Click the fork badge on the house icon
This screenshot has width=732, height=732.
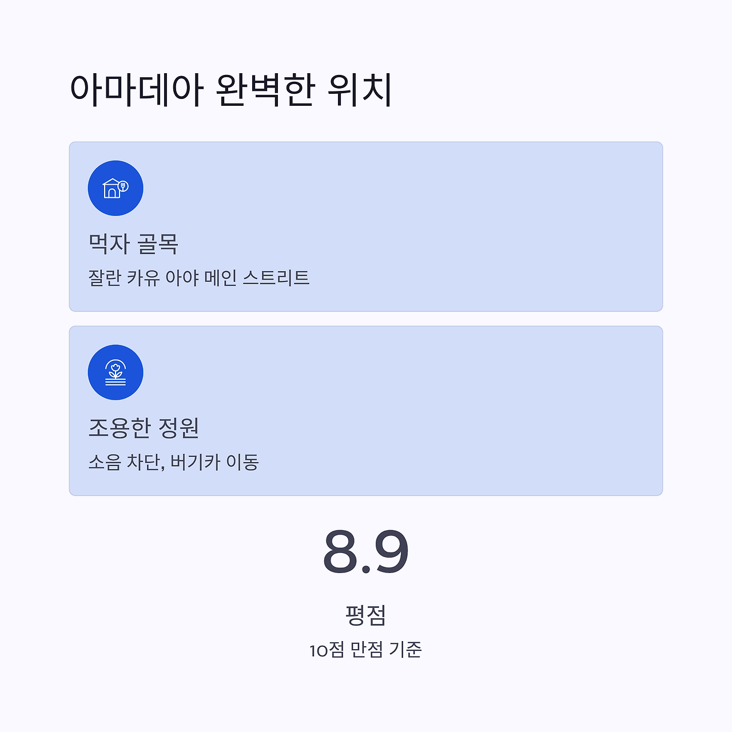tap(123, 186)
